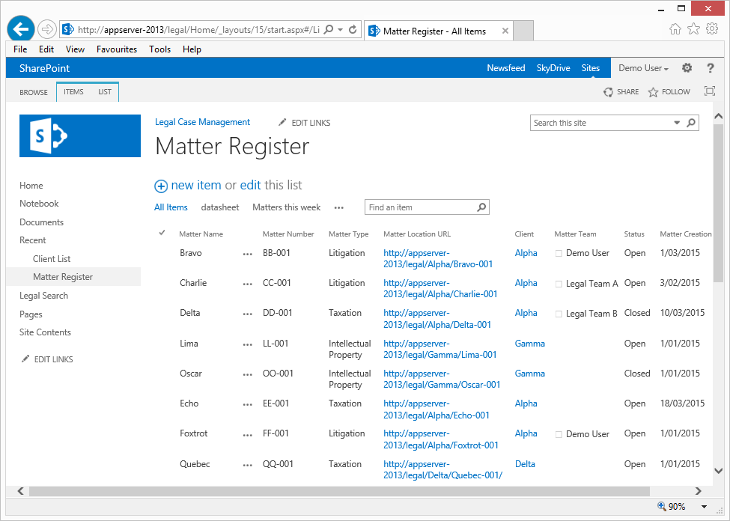The image size is (730, 521).
Task: Tick the Demo User checkbox for Bravo
Action: 559,254
